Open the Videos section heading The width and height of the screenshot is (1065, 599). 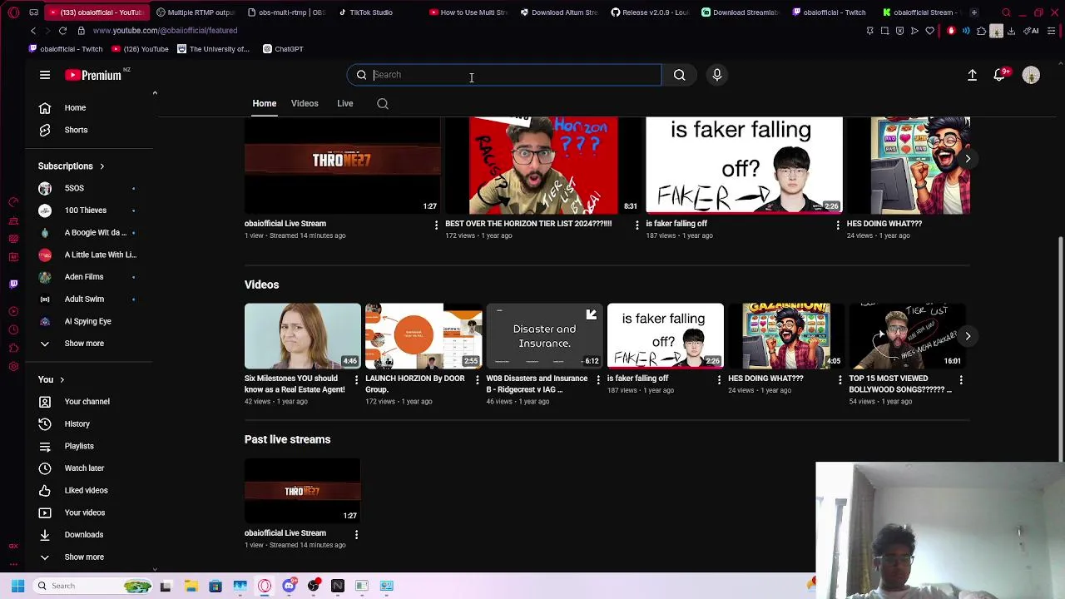pyautogui.click(x=261, y=285)
